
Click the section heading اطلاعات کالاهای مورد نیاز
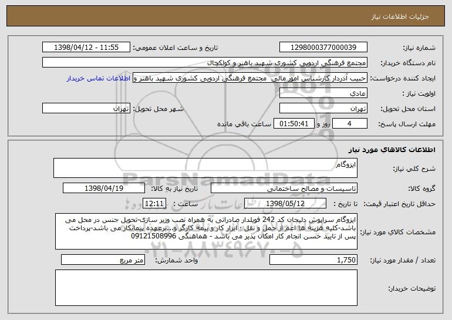pyautogui.click(x=392, y=150)
